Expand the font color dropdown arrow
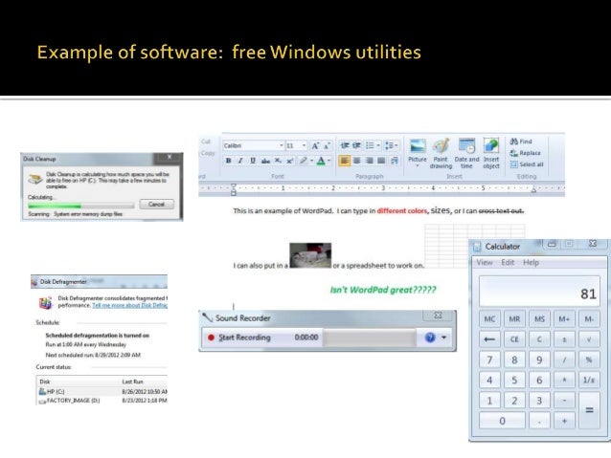611x458 pixels. pyautogui.click(x=328, y=161)
